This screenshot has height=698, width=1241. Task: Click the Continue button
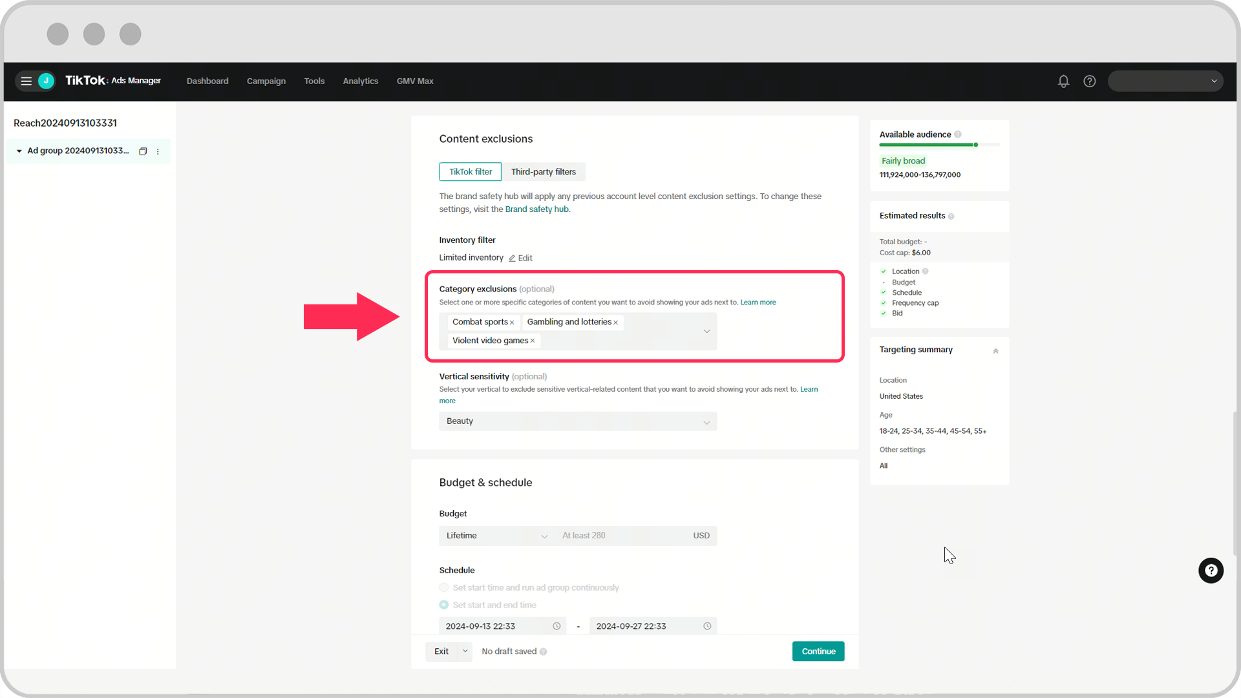coord(818,651)
